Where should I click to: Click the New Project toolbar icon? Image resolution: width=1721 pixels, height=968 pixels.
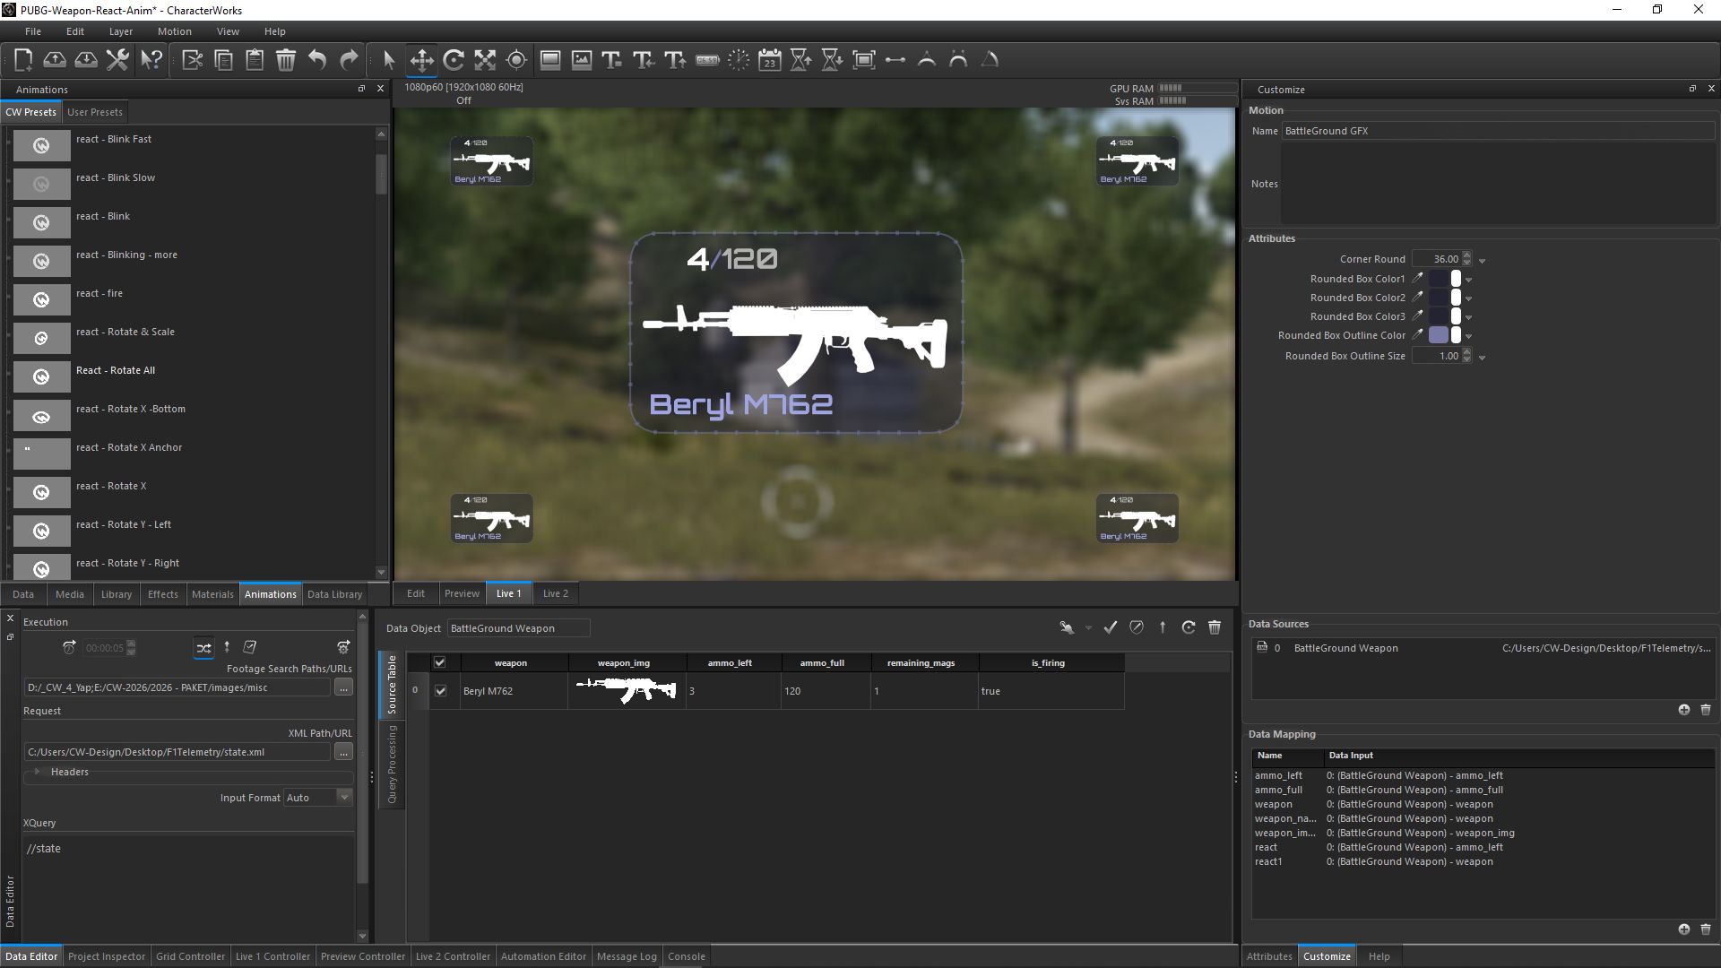click(23, 60)
